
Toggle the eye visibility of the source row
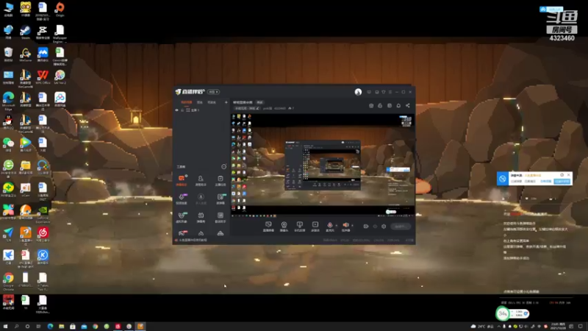(x=177, y=110)
